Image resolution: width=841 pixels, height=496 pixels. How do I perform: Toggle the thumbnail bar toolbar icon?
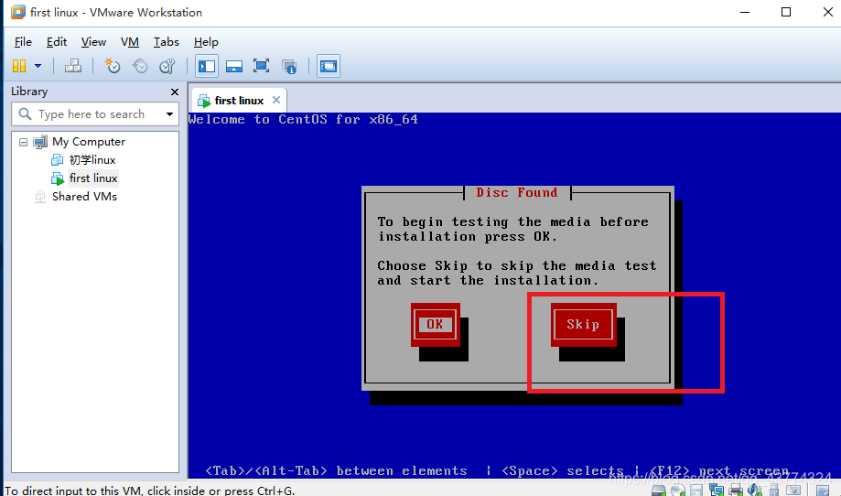(x=234, y=66)
